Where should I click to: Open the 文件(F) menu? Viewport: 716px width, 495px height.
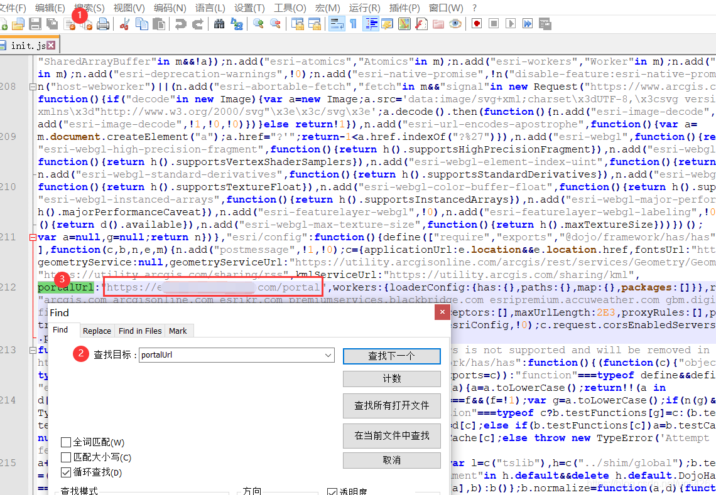[x=13, y=8]
